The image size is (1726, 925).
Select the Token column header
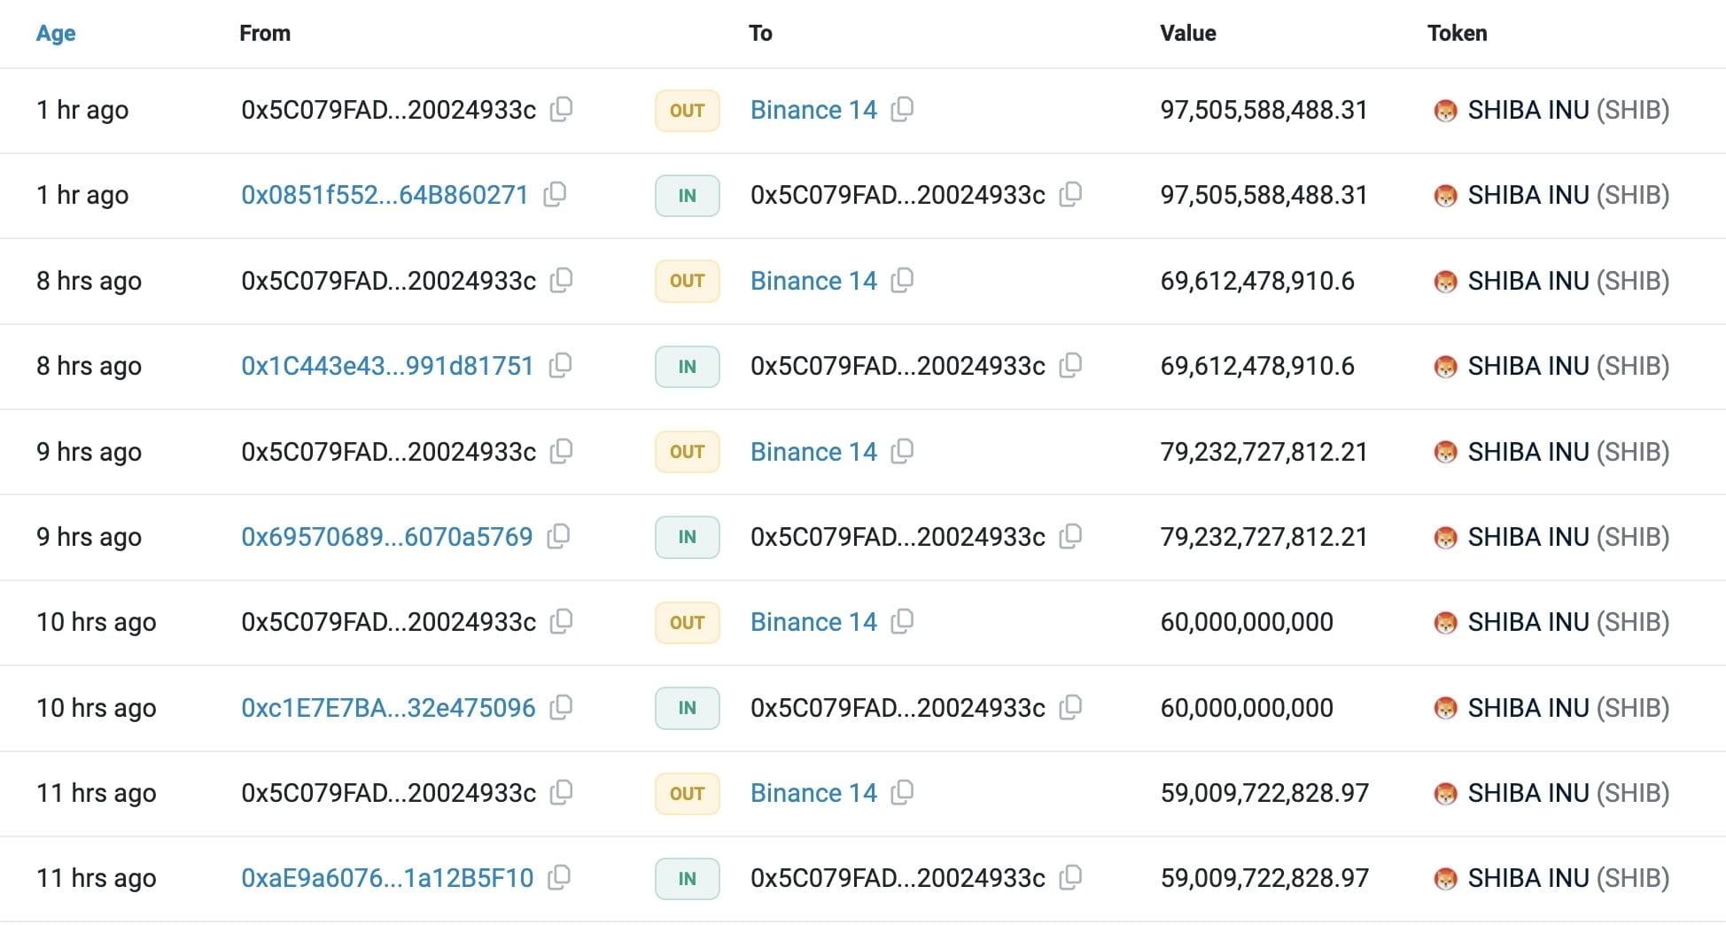pyautogui.click(x=1458, y=34)
